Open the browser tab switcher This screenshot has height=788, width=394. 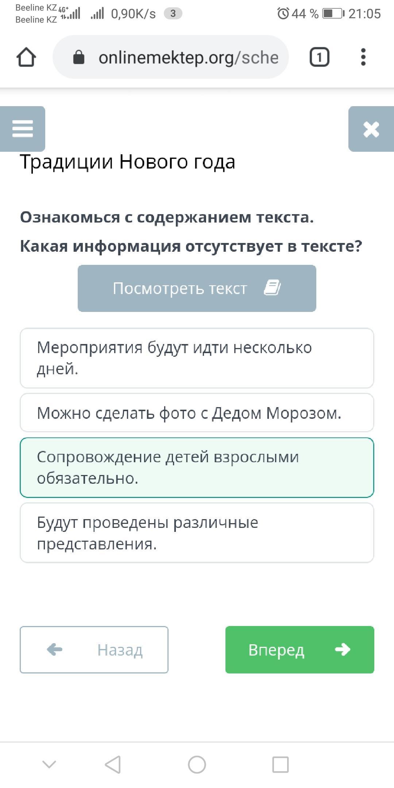(x=319, y=57)
